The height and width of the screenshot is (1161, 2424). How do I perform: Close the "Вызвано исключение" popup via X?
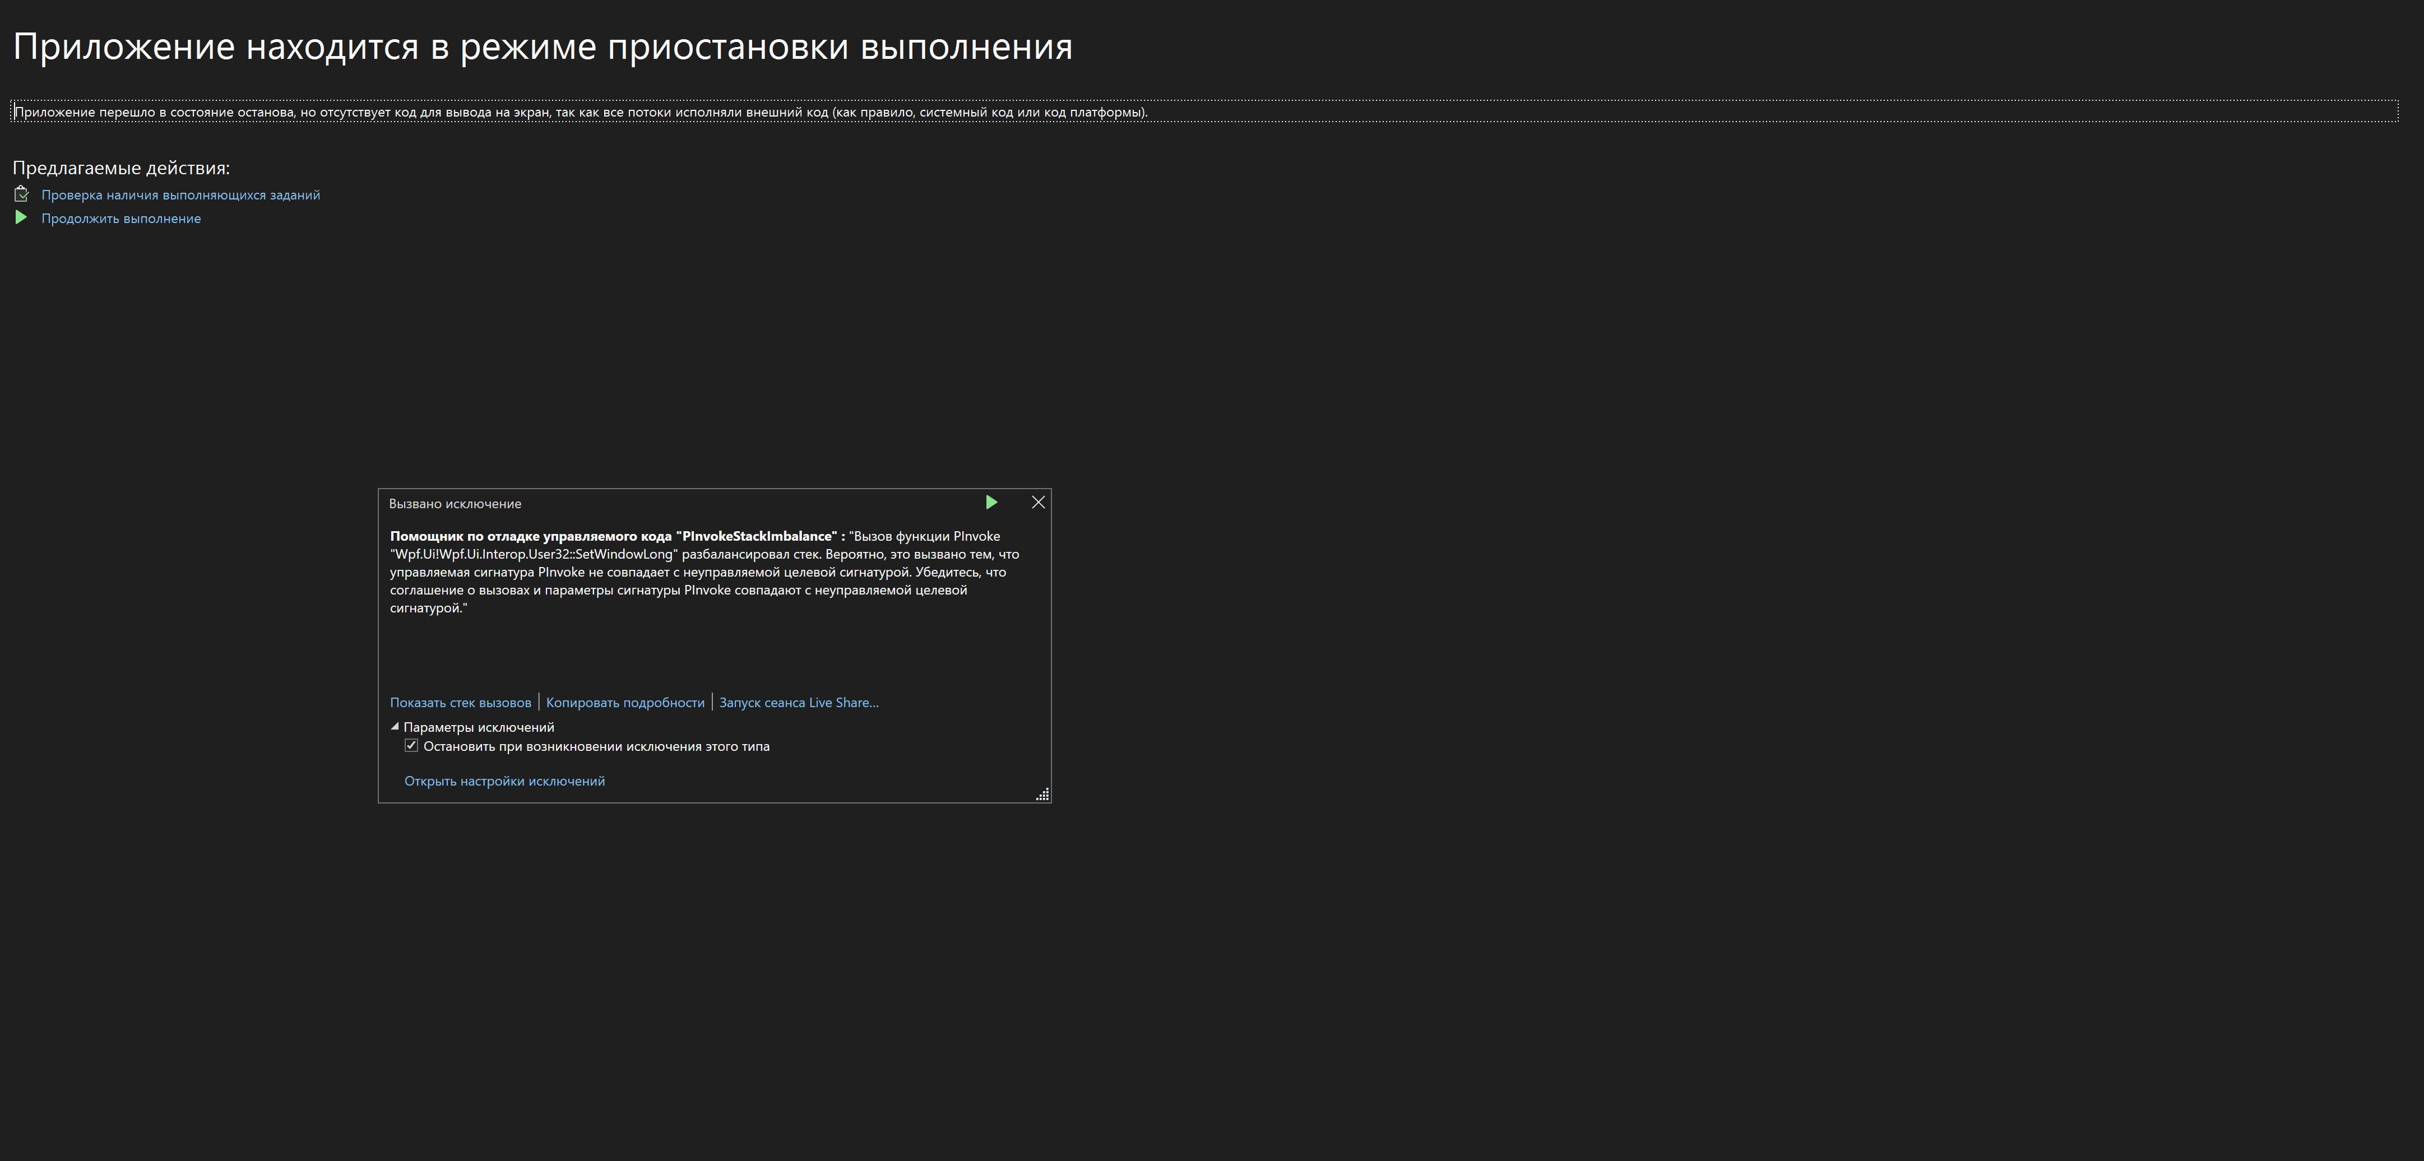(x=1038, y=503)
